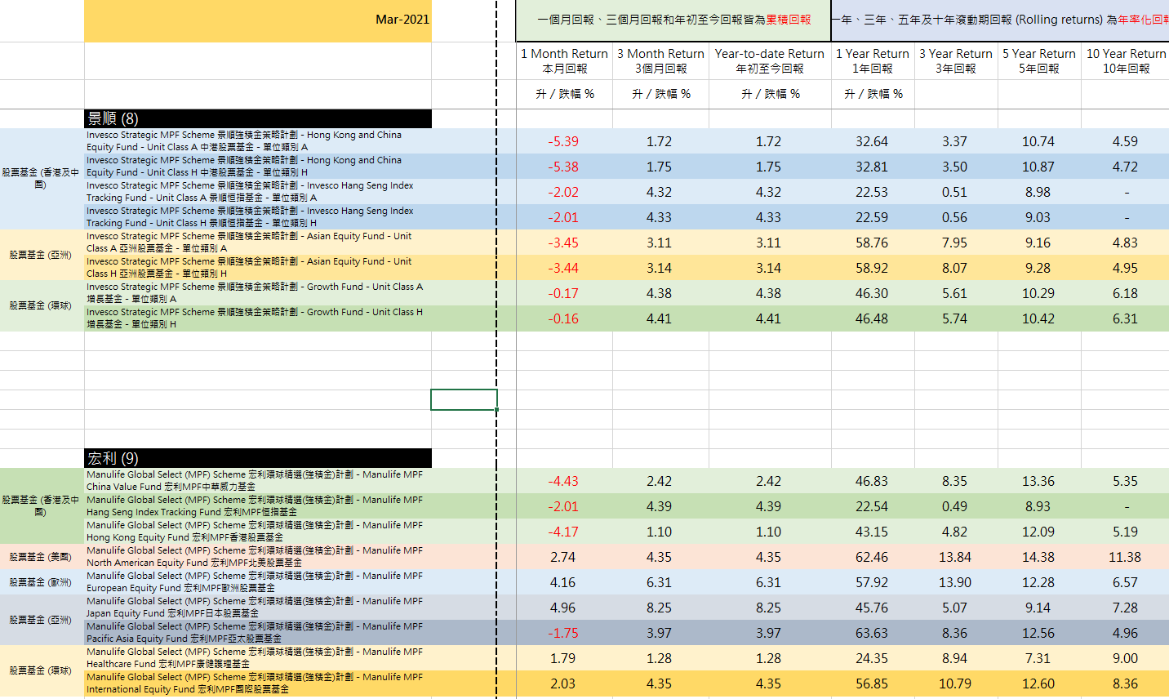Screen dimensions: 1169x699
Task: Click the green 累積回報 merged header cell
Action: pyautogui.click(x=673, y=20)
